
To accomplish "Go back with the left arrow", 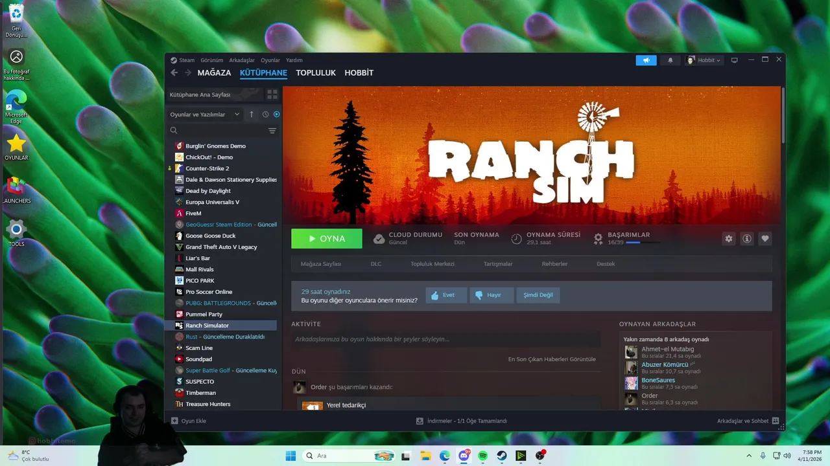I will 174,72.
